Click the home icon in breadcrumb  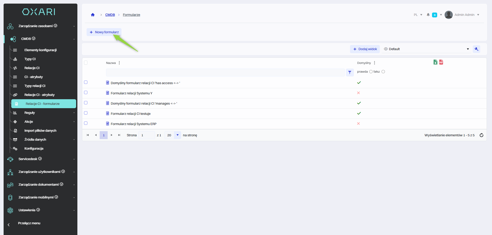pos(93,15)
